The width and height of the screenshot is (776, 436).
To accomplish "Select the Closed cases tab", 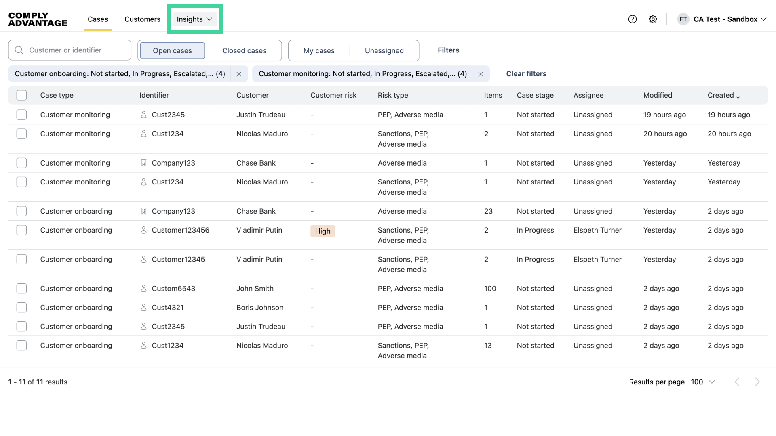I will tap(244, 50).
